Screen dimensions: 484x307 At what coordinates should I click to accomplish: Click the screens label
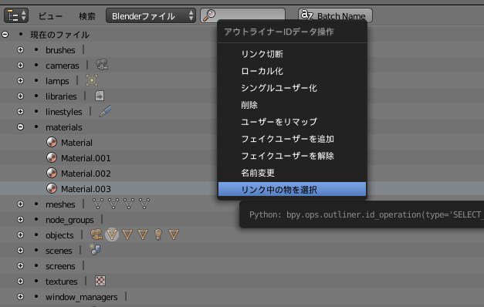click(60, 266)
